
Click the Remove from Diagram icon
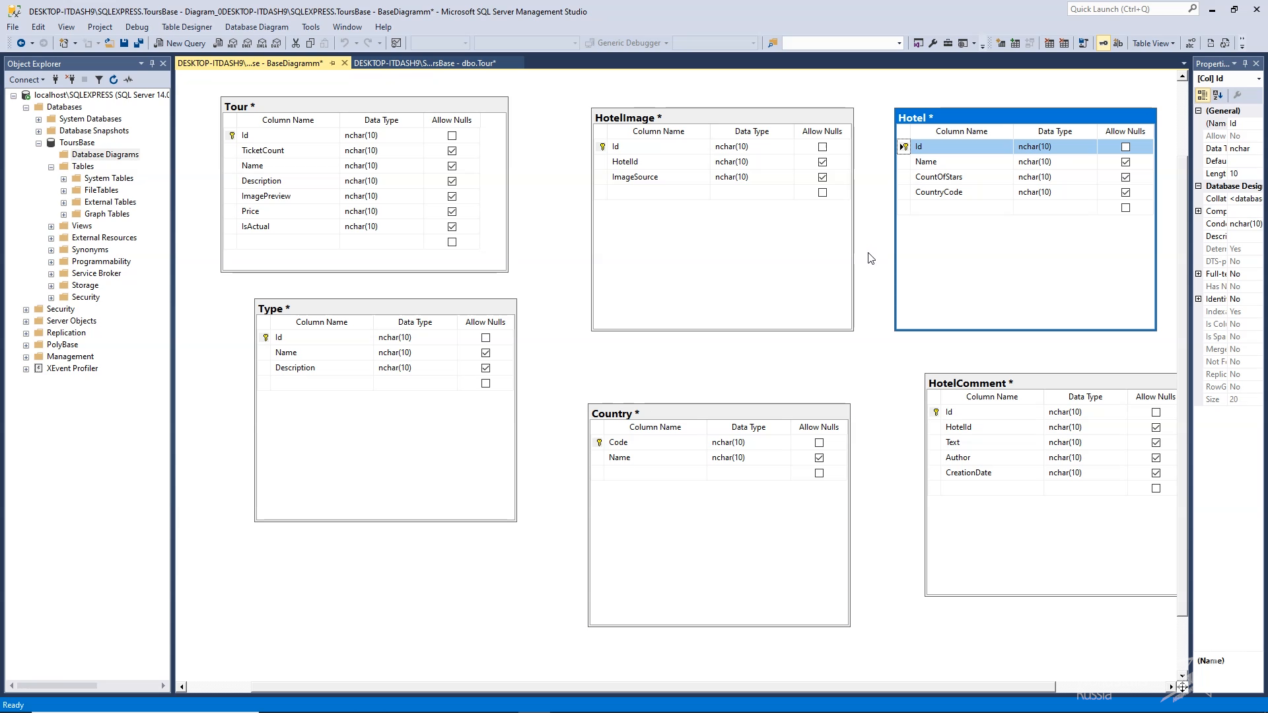[x=1063, y=43]
